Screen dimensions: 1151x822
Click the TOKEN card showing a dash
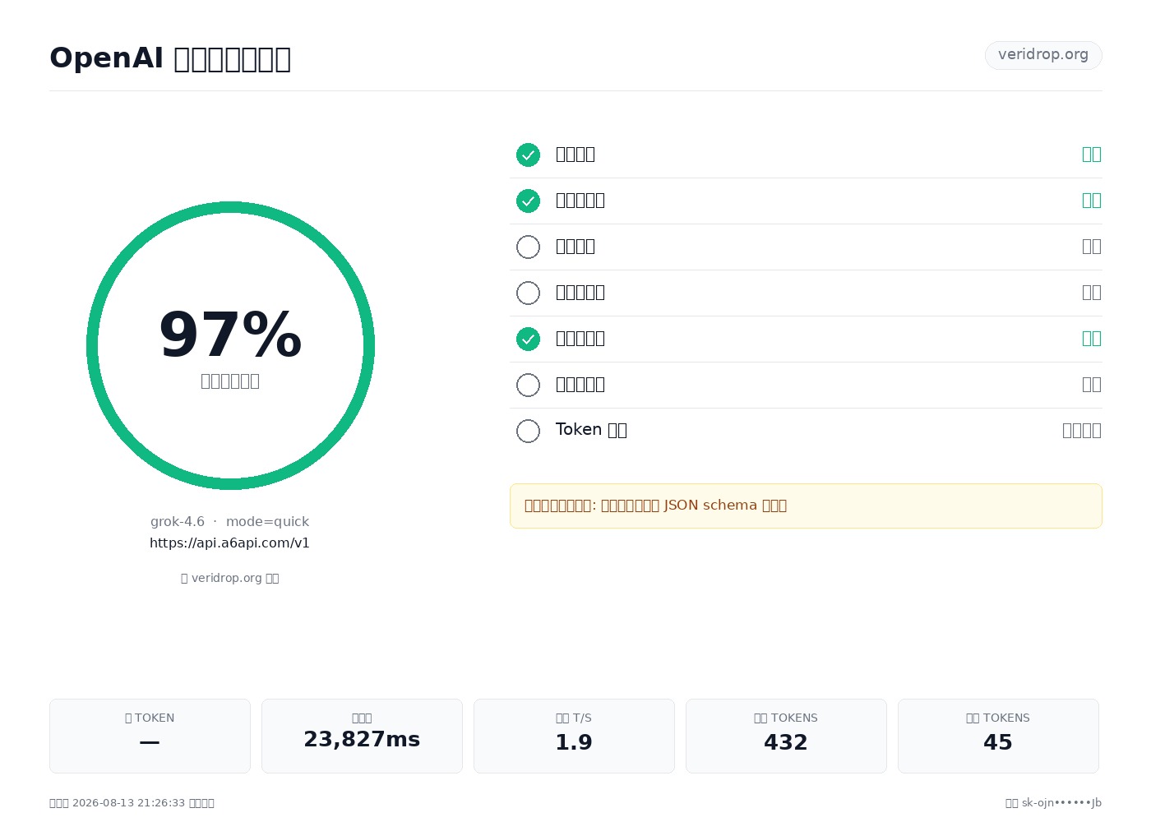point(150,736)
